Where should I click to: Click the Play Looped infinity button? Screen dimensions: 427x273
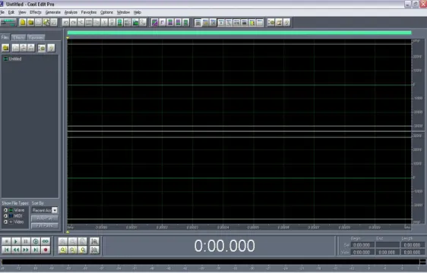pos(46,241)
